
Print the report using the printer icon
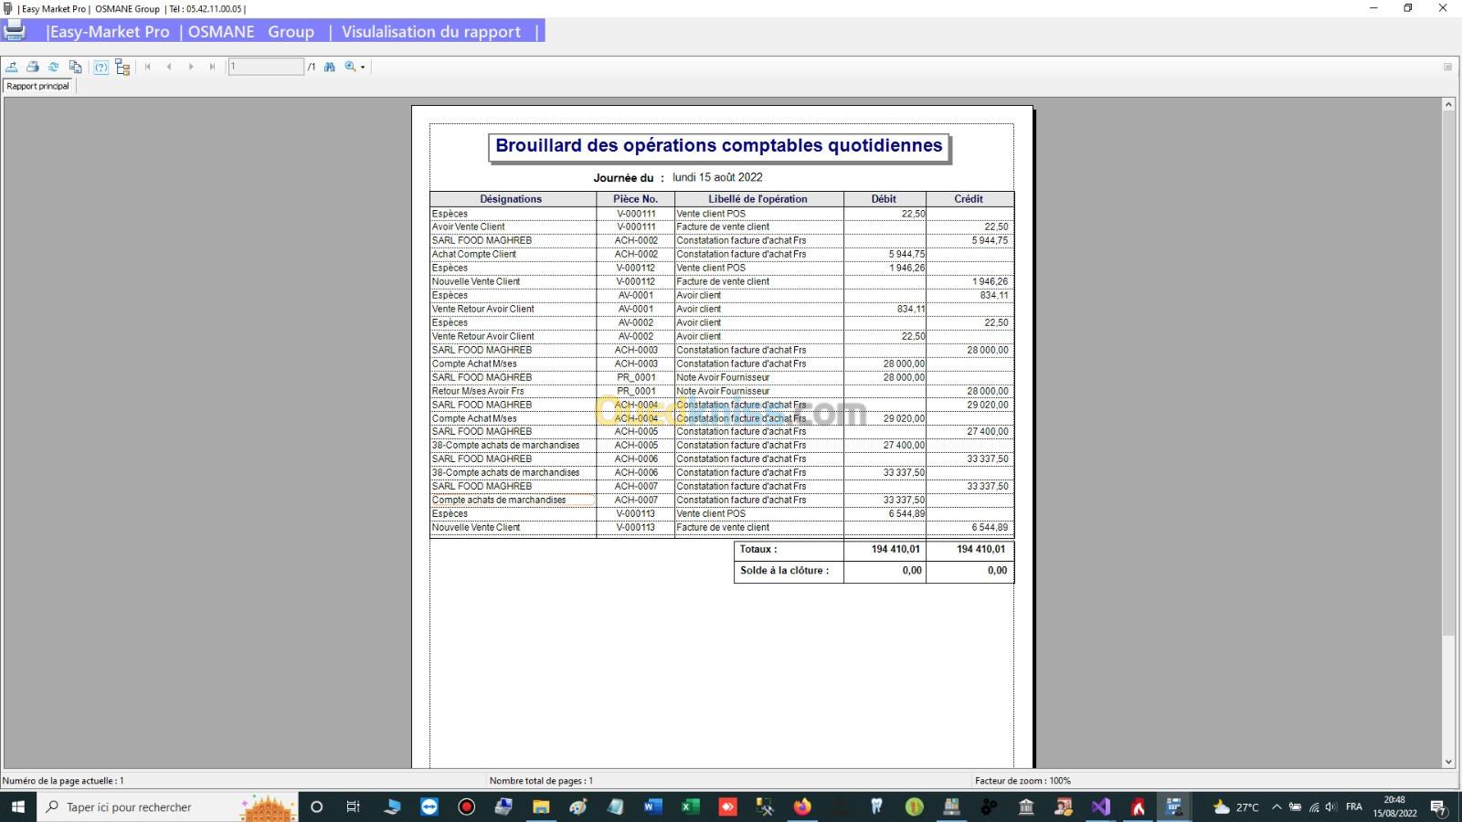(x=33, y=67)
